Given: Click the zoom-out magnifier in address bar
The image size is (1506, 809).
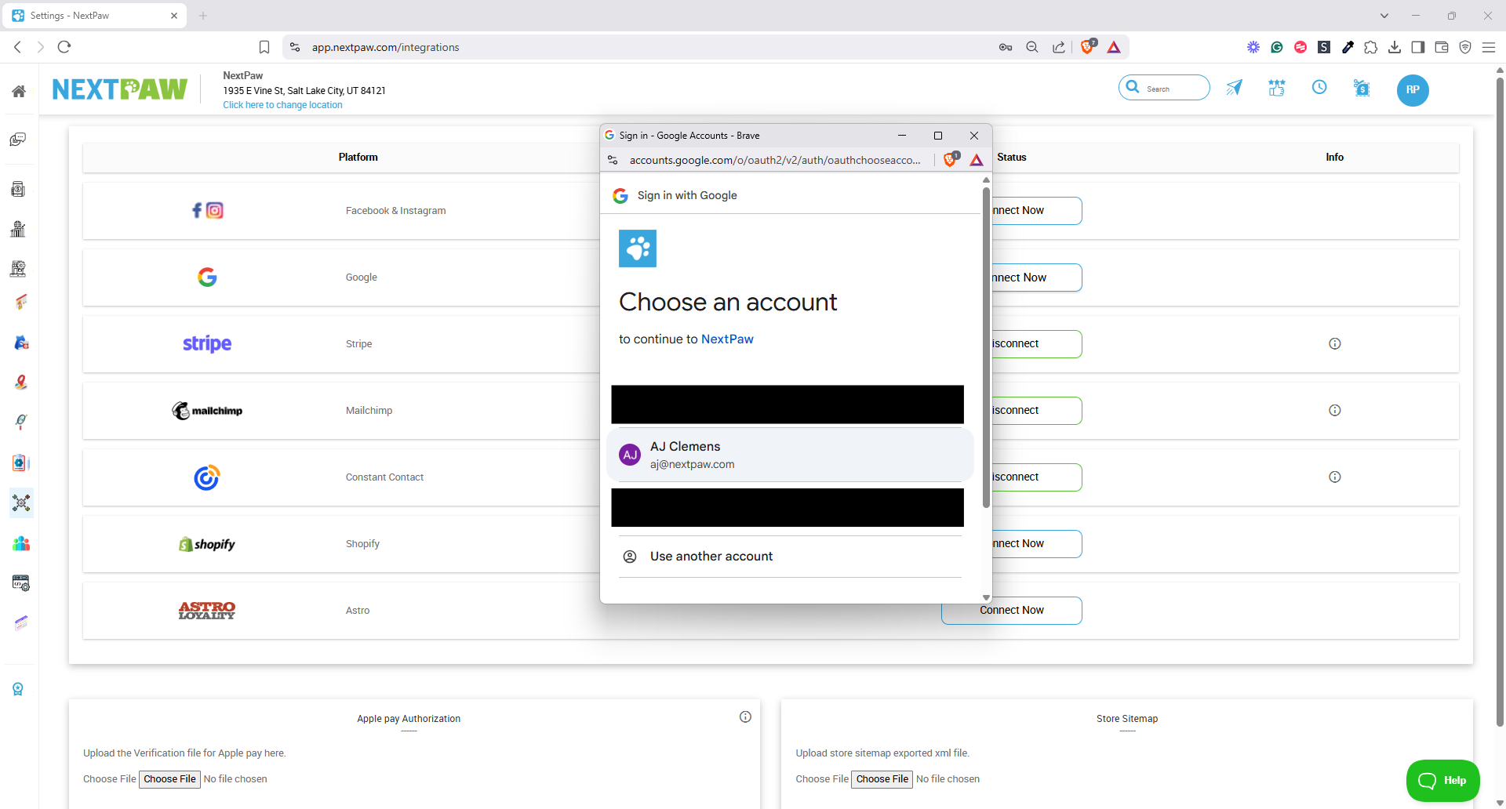Looking at the screenshot, I should pyautogui.click(x=1032, y=47).
